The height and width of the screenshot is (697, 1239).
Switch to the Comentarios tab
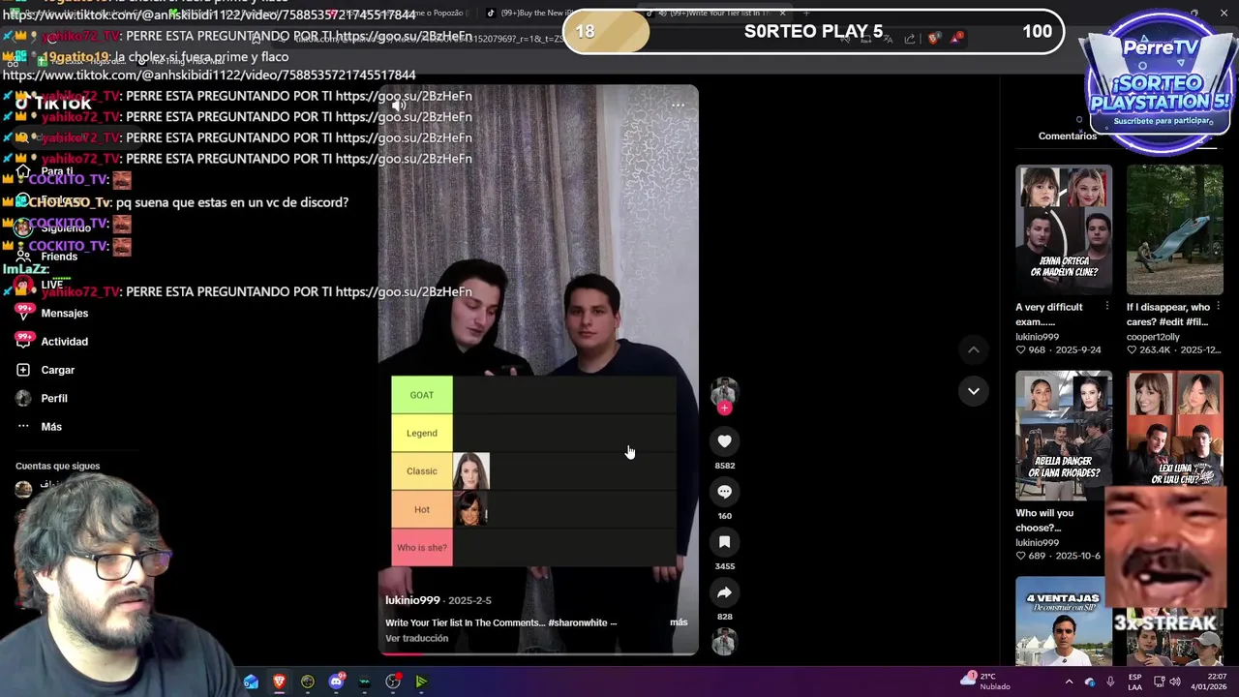(1068, 136)
